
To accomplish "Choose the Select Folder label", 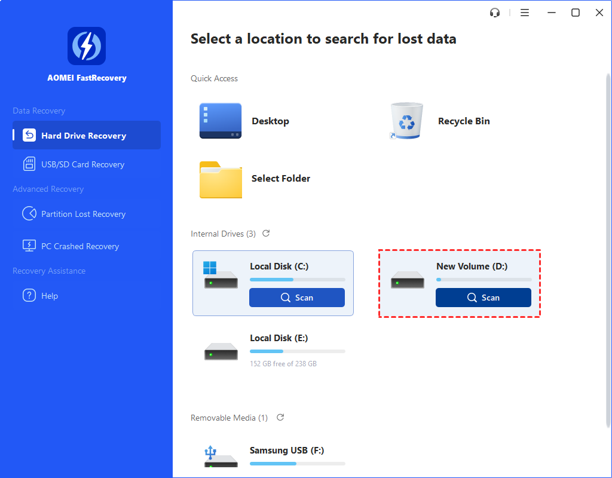I will pyautogui.click(x=281, y=178).
